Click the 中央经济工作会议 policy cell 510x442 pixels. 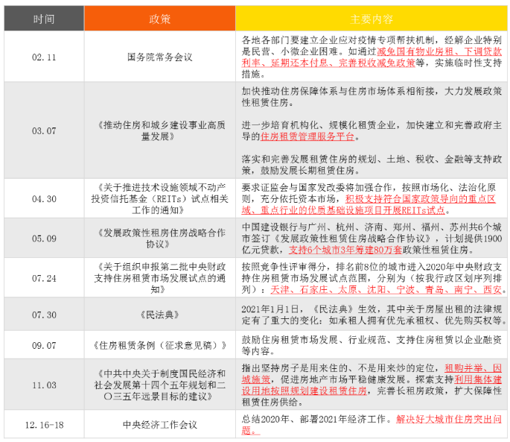161,424
